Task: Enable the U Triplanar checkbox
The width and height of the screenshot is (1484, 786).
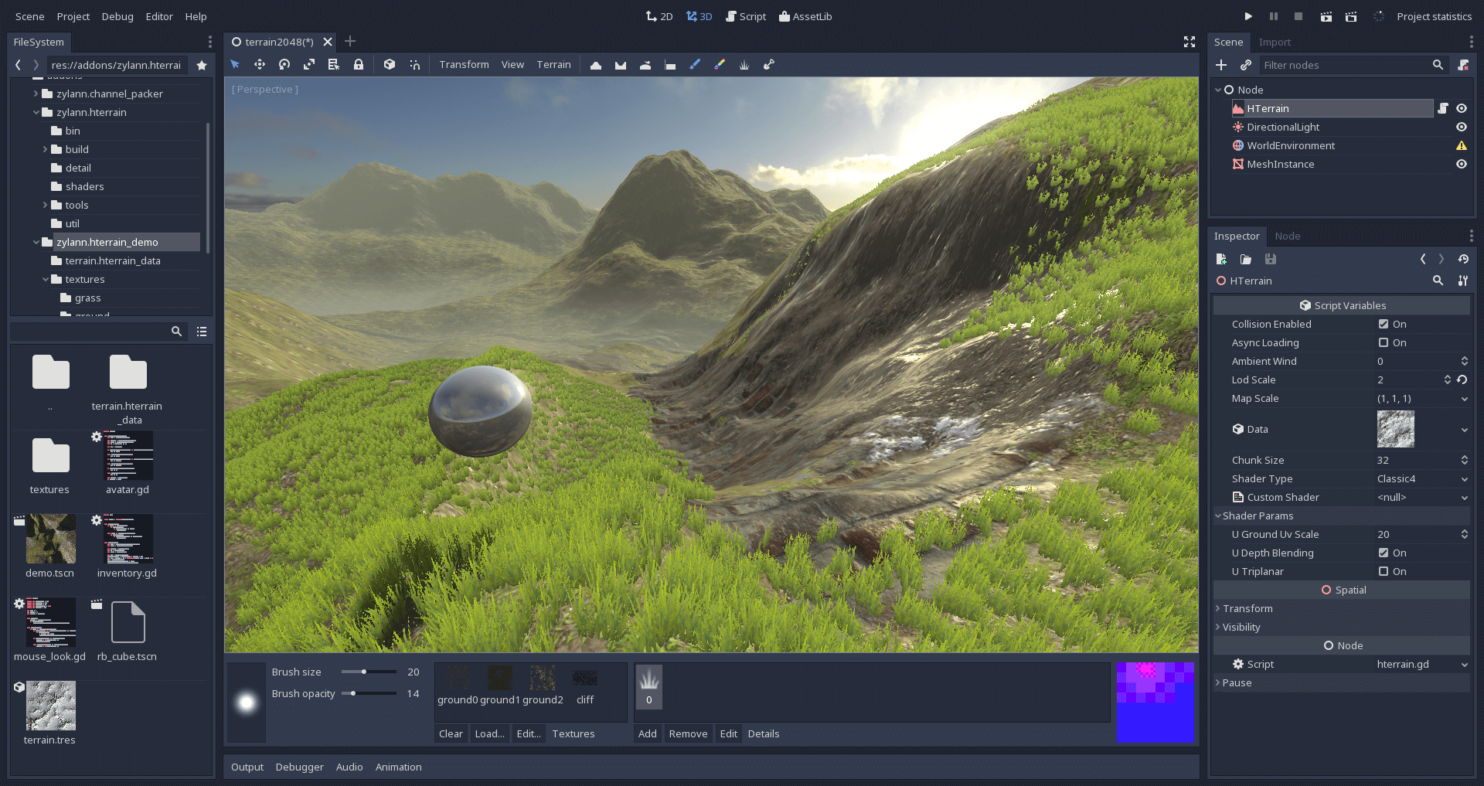Action: pos(1384,571)
